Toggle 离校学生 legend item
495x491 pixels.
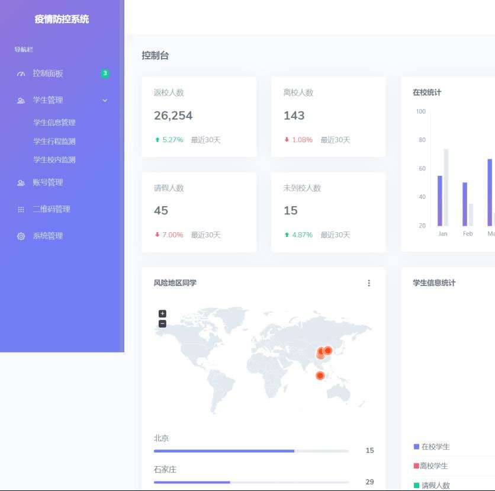tap(430, 466)
